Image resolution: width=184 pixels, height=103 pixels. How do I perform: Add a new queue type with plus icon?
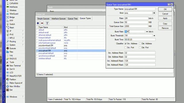click(38, 23)
